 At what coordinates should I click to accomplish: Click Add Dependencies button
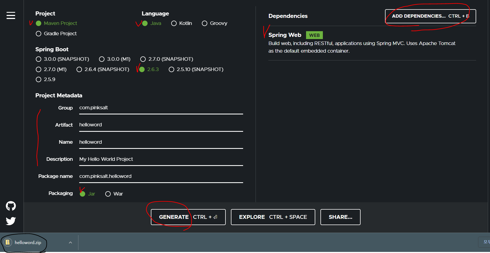pyautogui.click(x=430, y=16)
